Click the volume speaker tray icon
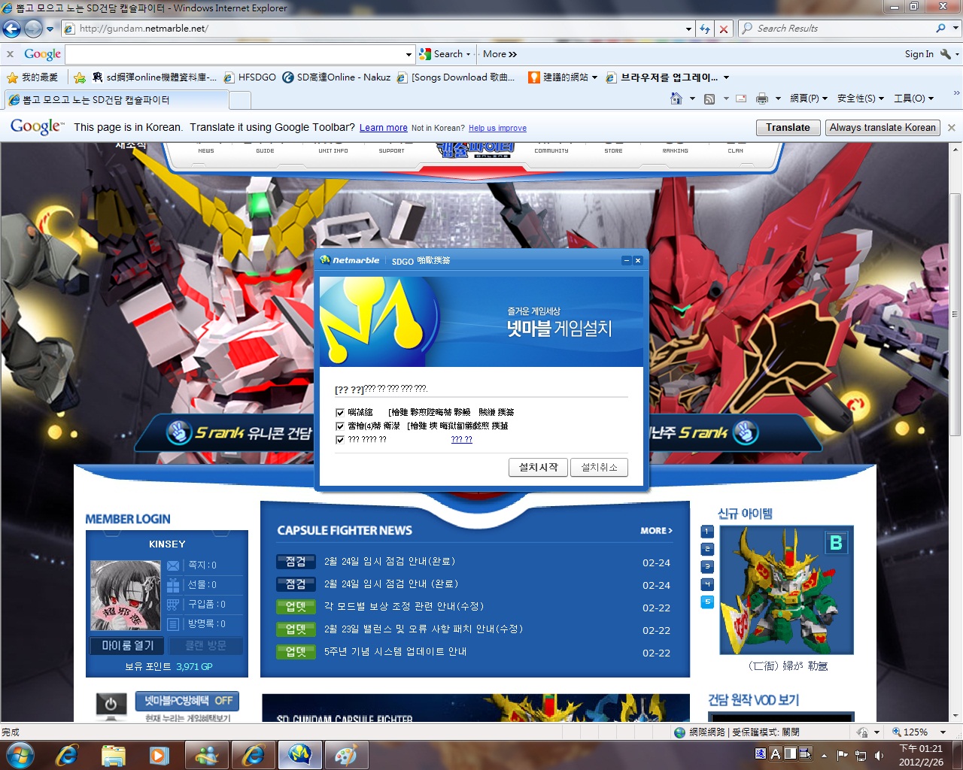The image size is (963, 770). 879,755
